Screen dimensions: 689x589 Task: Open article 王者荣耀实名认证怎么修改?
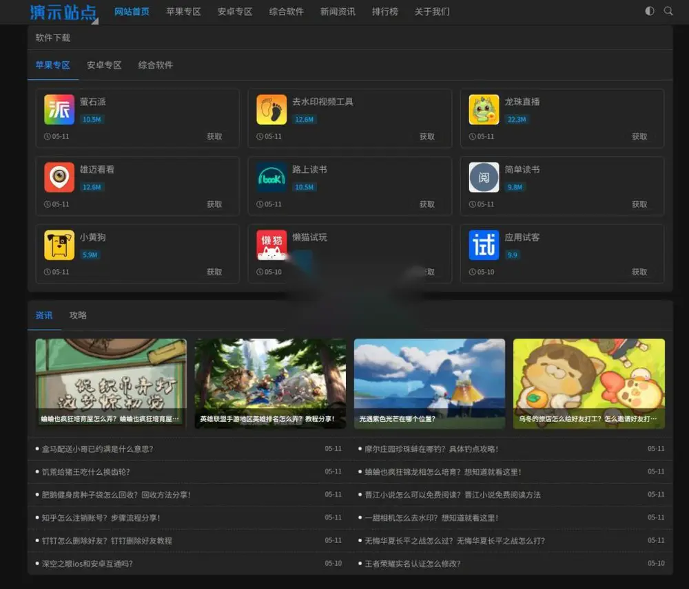413,564
